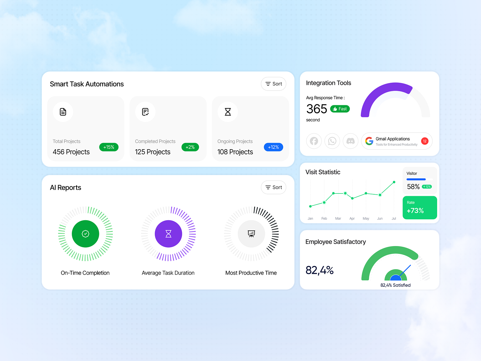Toggle the +12% badge on Ongoing Projects
This screenshot has height=361, width=481.
pyautogui.click(x=273, y=147)
